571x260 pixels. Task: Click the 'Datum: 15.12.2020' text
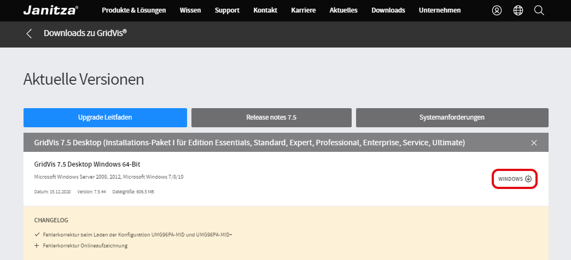(x=53, y=192)
